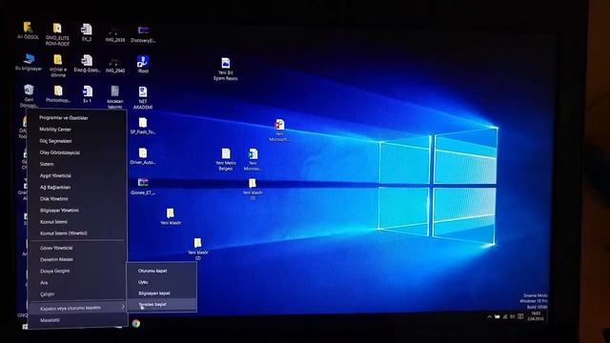Select the Yeni Microsoft Excel file icon
Screen dimensions: 610x343
[253, 159]
